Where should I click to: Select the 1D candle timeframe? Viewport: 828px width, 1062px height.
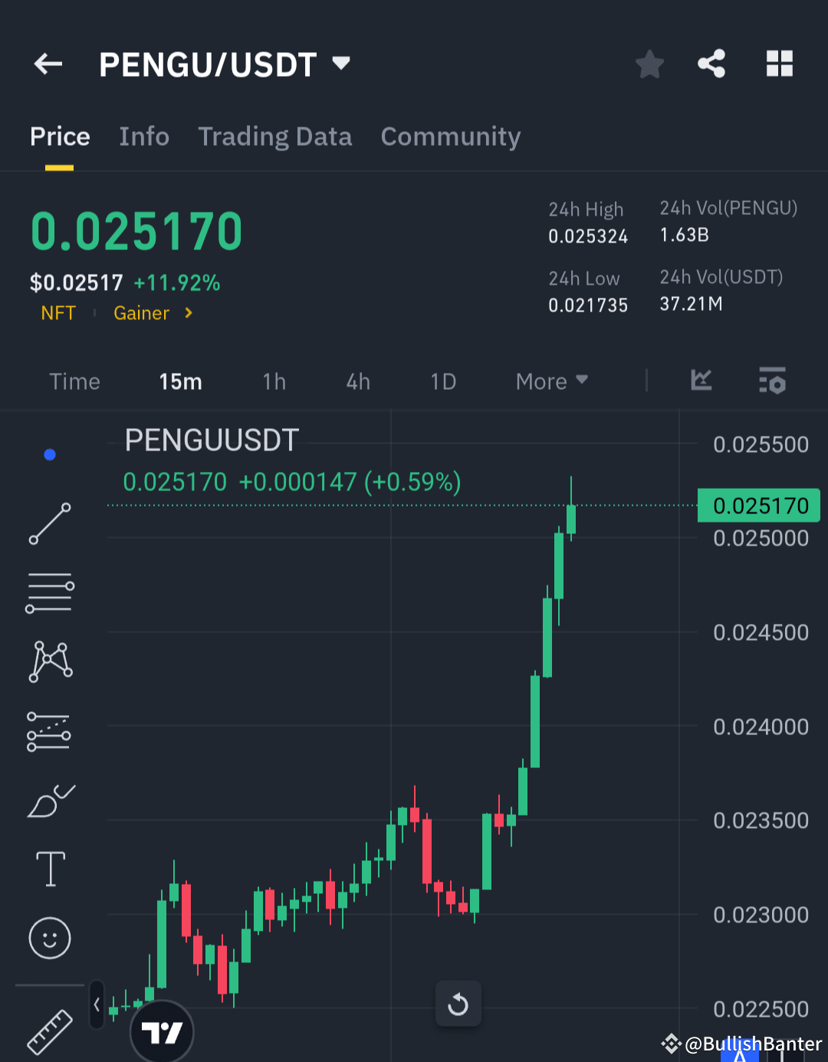click(x=443, y=381)
